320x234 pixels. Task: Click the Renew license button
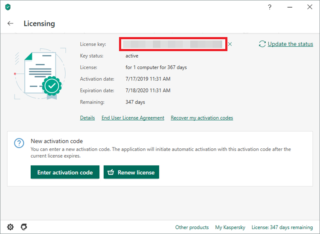pyautogui.click(x=131, y=172)
